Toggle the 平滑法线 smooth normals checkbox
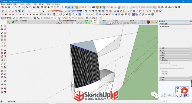The height and width of the screenshot is (104, 192). coord(161,71)
